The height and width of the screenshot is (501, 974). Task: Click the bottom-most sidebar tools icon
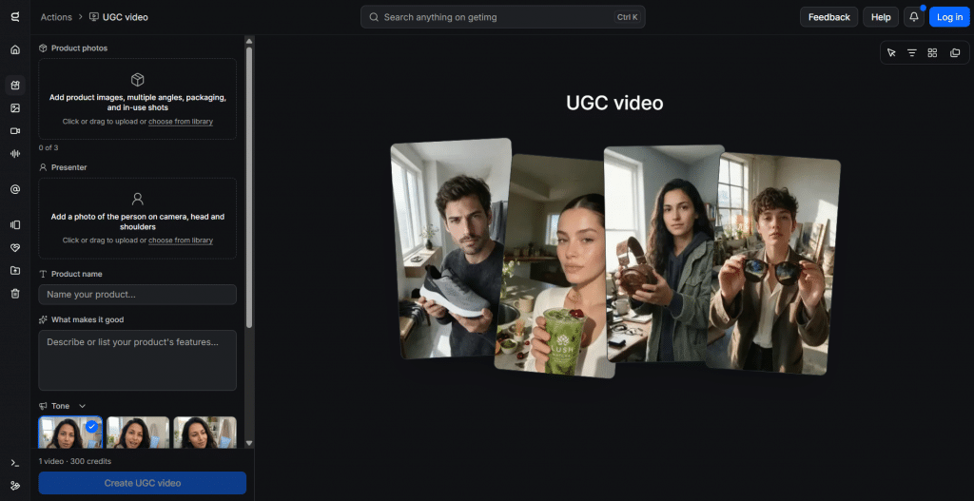point(15,486)
